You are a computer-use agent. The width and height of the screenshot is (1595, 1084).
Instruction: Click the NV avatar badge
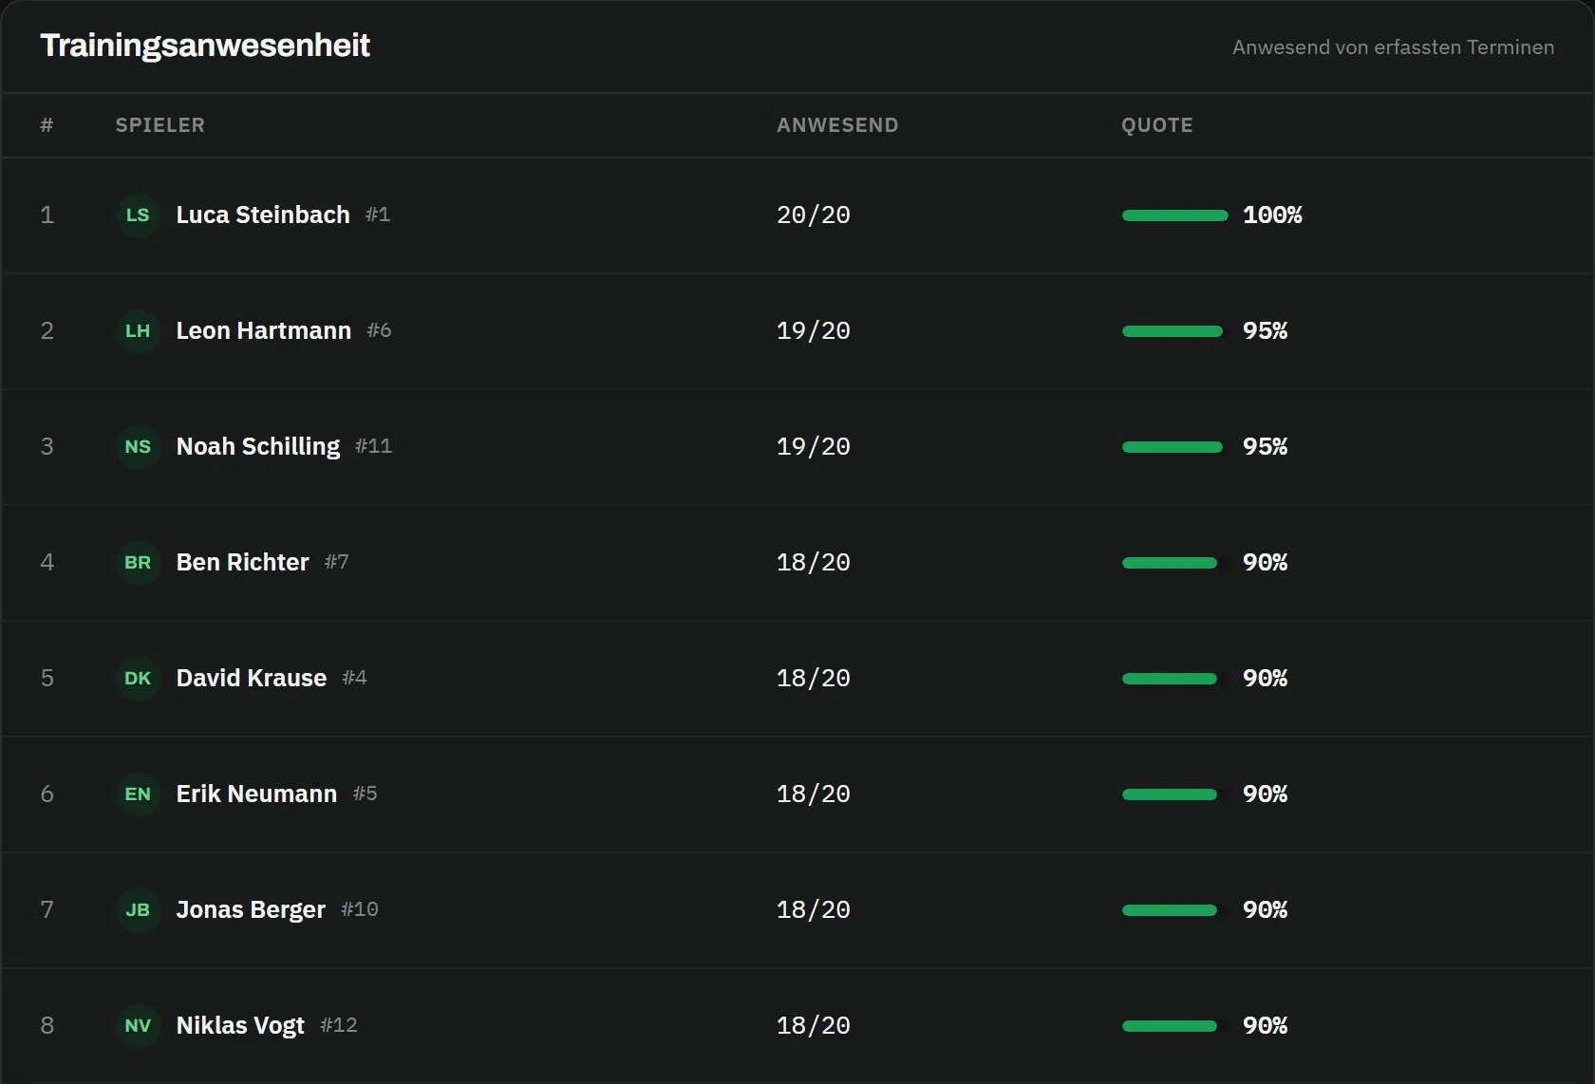[138, 1026]
